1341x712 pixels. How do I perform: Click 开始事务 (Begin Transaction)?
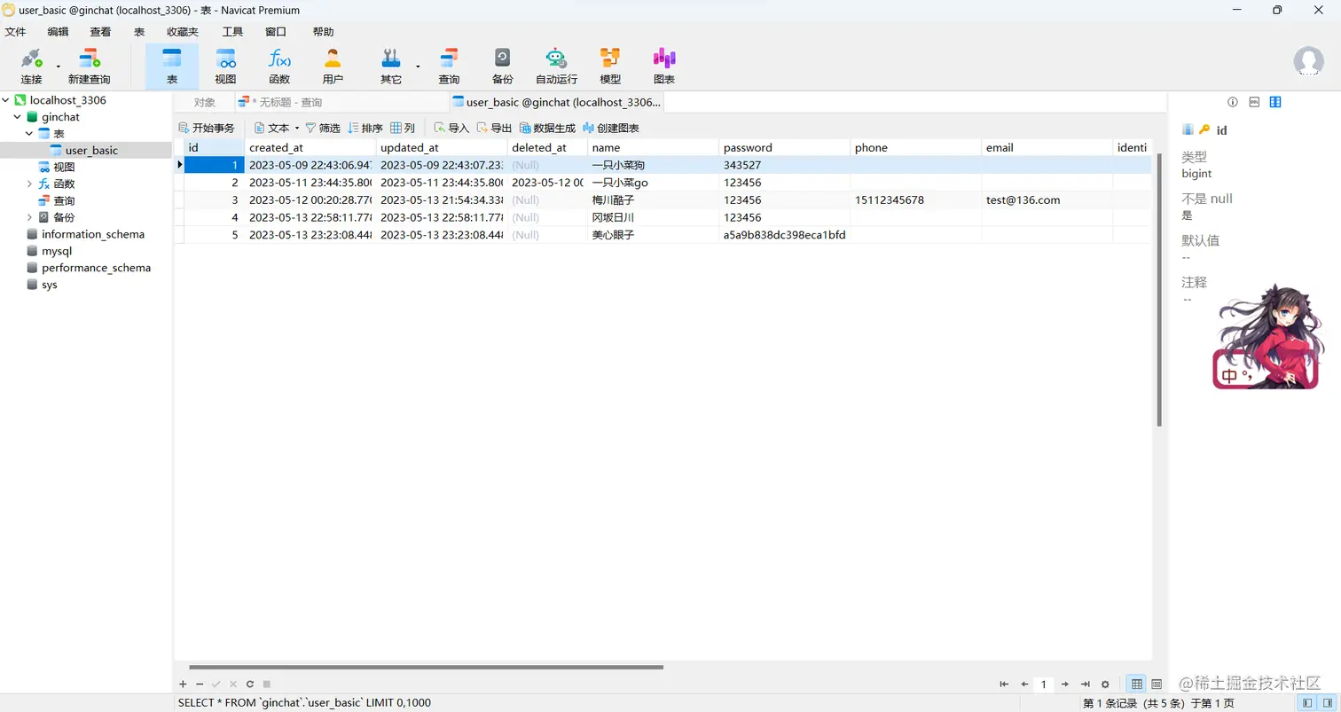pyautogui.click(x=207, y=128)
